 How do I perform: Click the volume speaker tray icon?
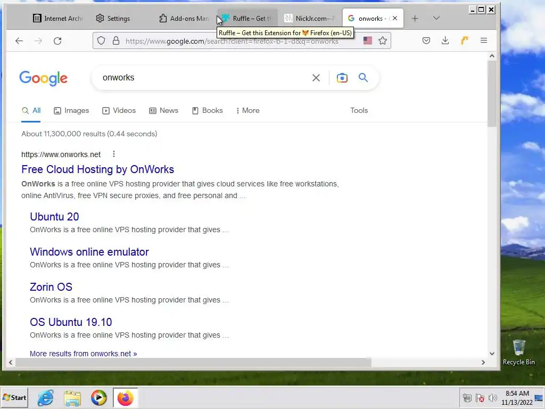tap(492, 398)
